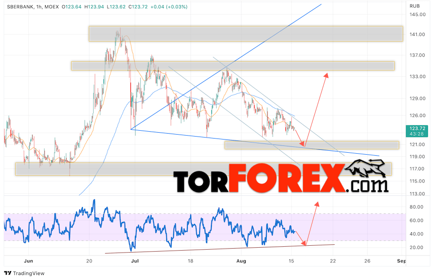The width and height of the screenshot is (434, 280).
Task: Click the MOEX exchange label
Action: 51,7
